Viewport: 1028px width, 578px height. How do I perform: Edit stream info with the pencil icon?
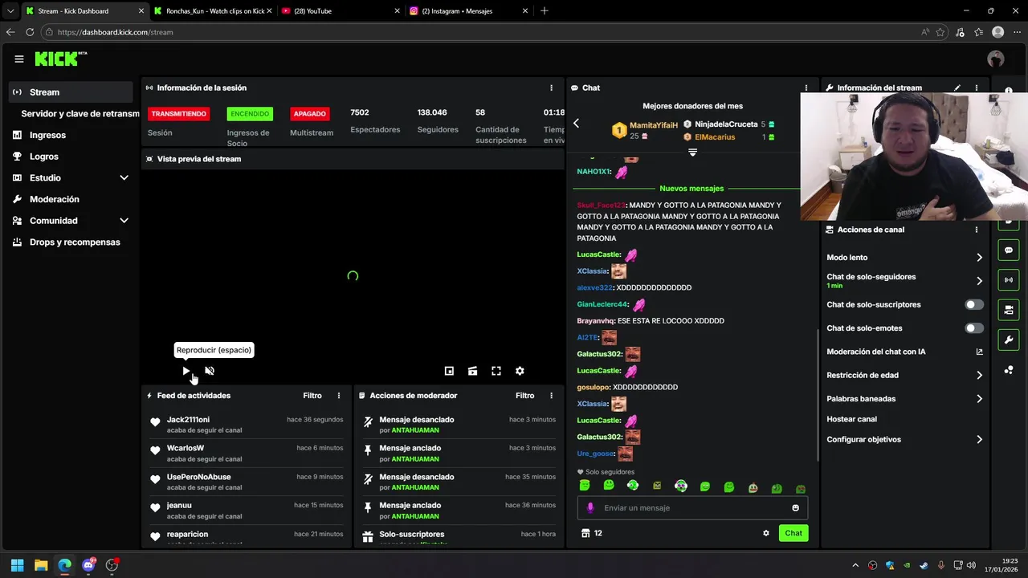pyautogui.click(x=957, y=88)
